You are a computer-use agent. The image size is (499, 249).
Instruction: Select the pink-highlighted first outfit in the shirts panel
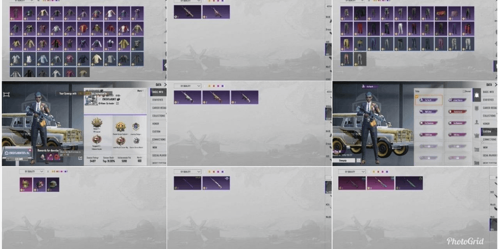[x=16, y=13]
